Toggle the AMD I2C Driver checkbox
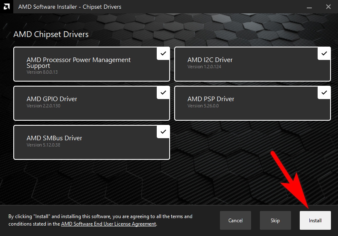 pyautogui.click(x=324, y=53)
